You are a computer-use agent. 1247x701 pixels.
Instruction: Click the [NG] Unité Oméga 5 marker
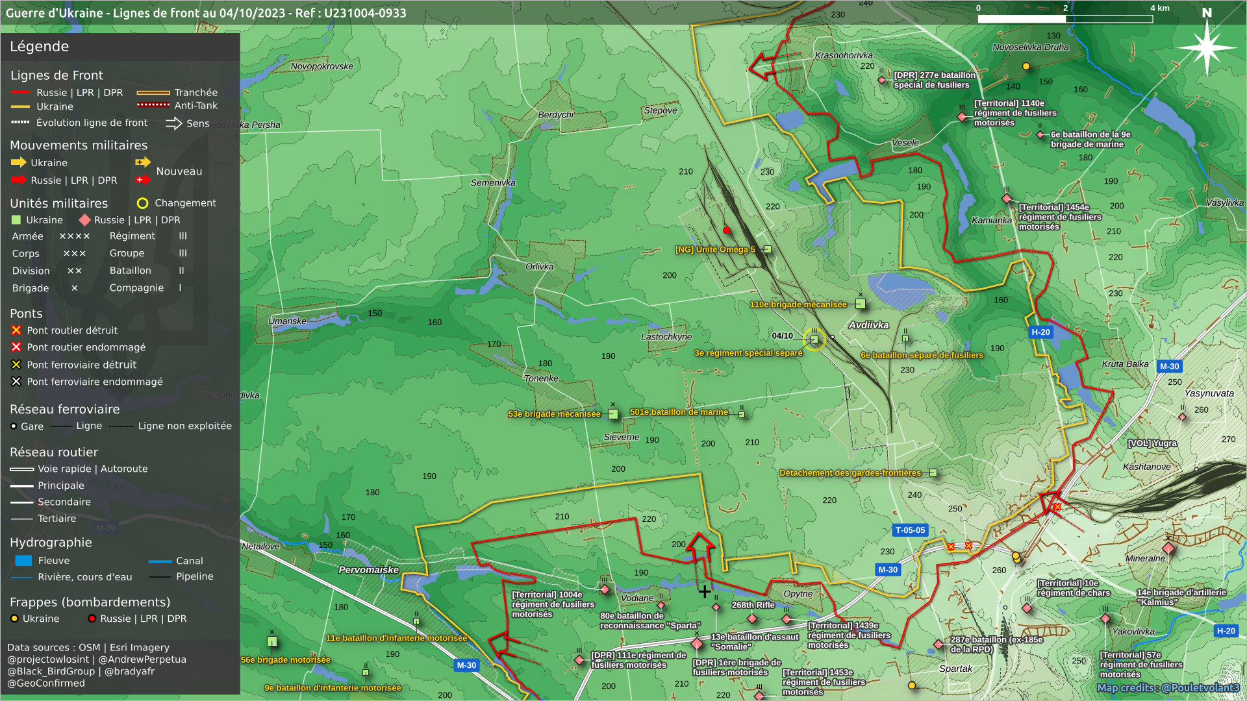767,249
